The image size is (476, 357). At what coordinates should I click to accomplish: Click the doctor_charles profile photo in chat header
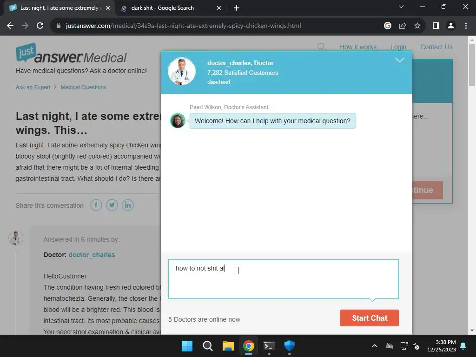tap(182, 71)
